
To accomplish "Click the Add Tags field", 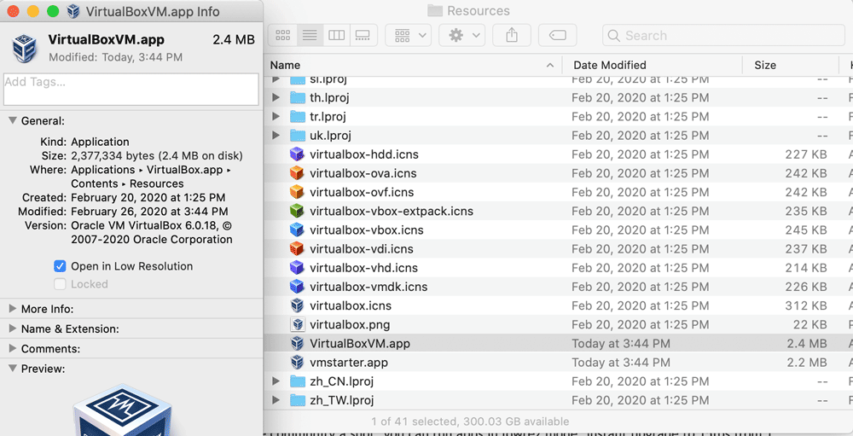I will (131, 89).
